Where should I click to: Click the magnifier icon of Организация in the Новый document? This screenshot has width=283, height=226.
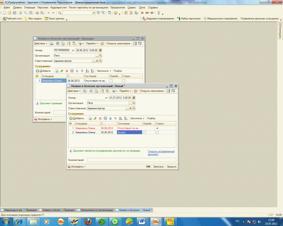[134, 103]
